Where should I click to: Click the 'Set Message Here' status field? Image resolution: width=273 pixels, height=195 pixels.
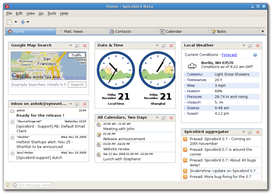(32, 185)
